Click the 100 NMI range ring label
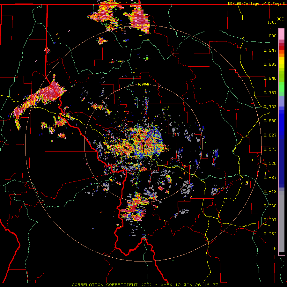287x287 pixels. pyautogui.click(x=143, y=25)
